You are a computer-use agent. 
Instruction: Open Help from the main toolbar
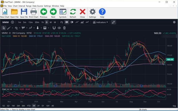102,12
